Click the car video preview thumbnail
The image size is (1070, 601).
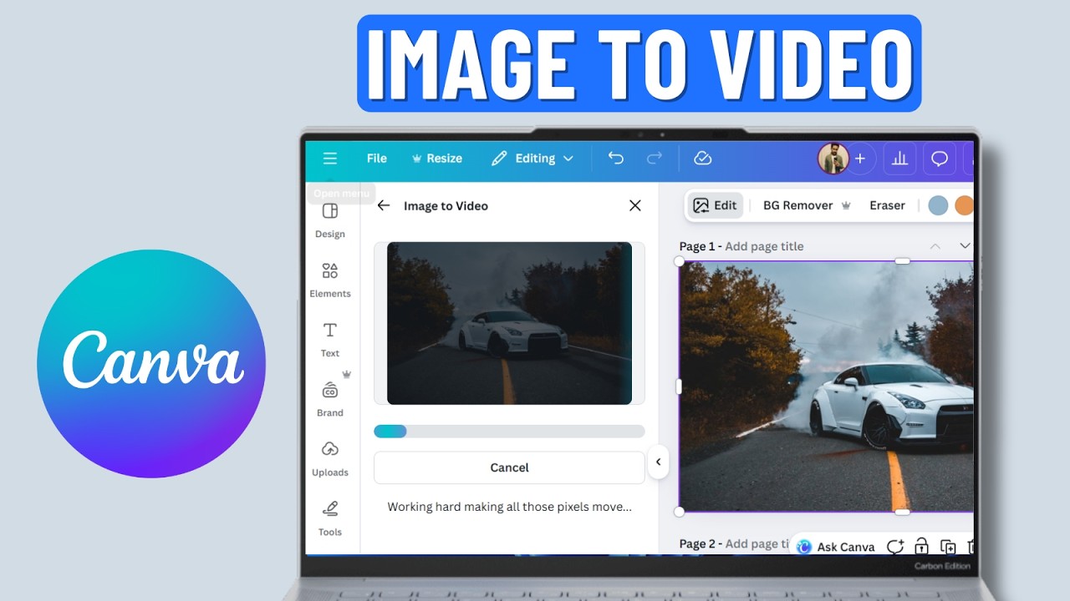(x=509, y=323)
